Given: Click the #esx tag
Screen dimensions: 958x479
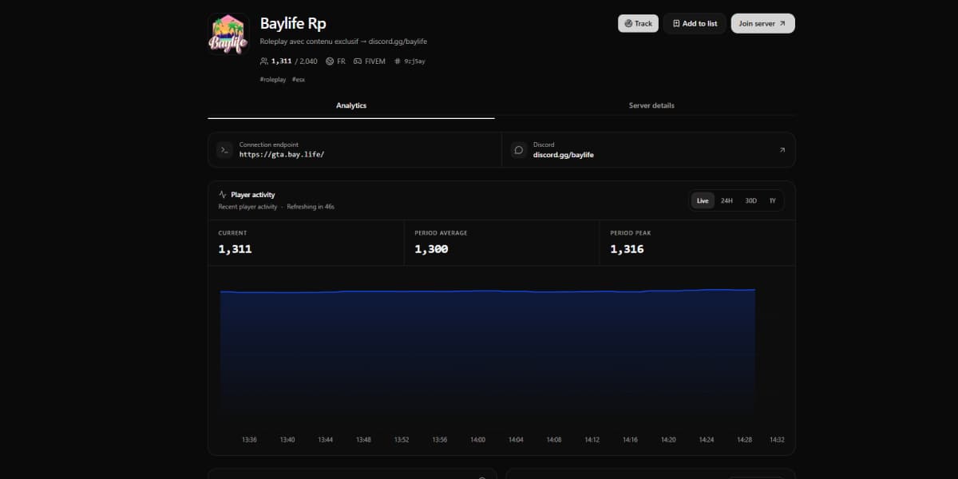Looking at the screenshot, I should click(299, 79).
